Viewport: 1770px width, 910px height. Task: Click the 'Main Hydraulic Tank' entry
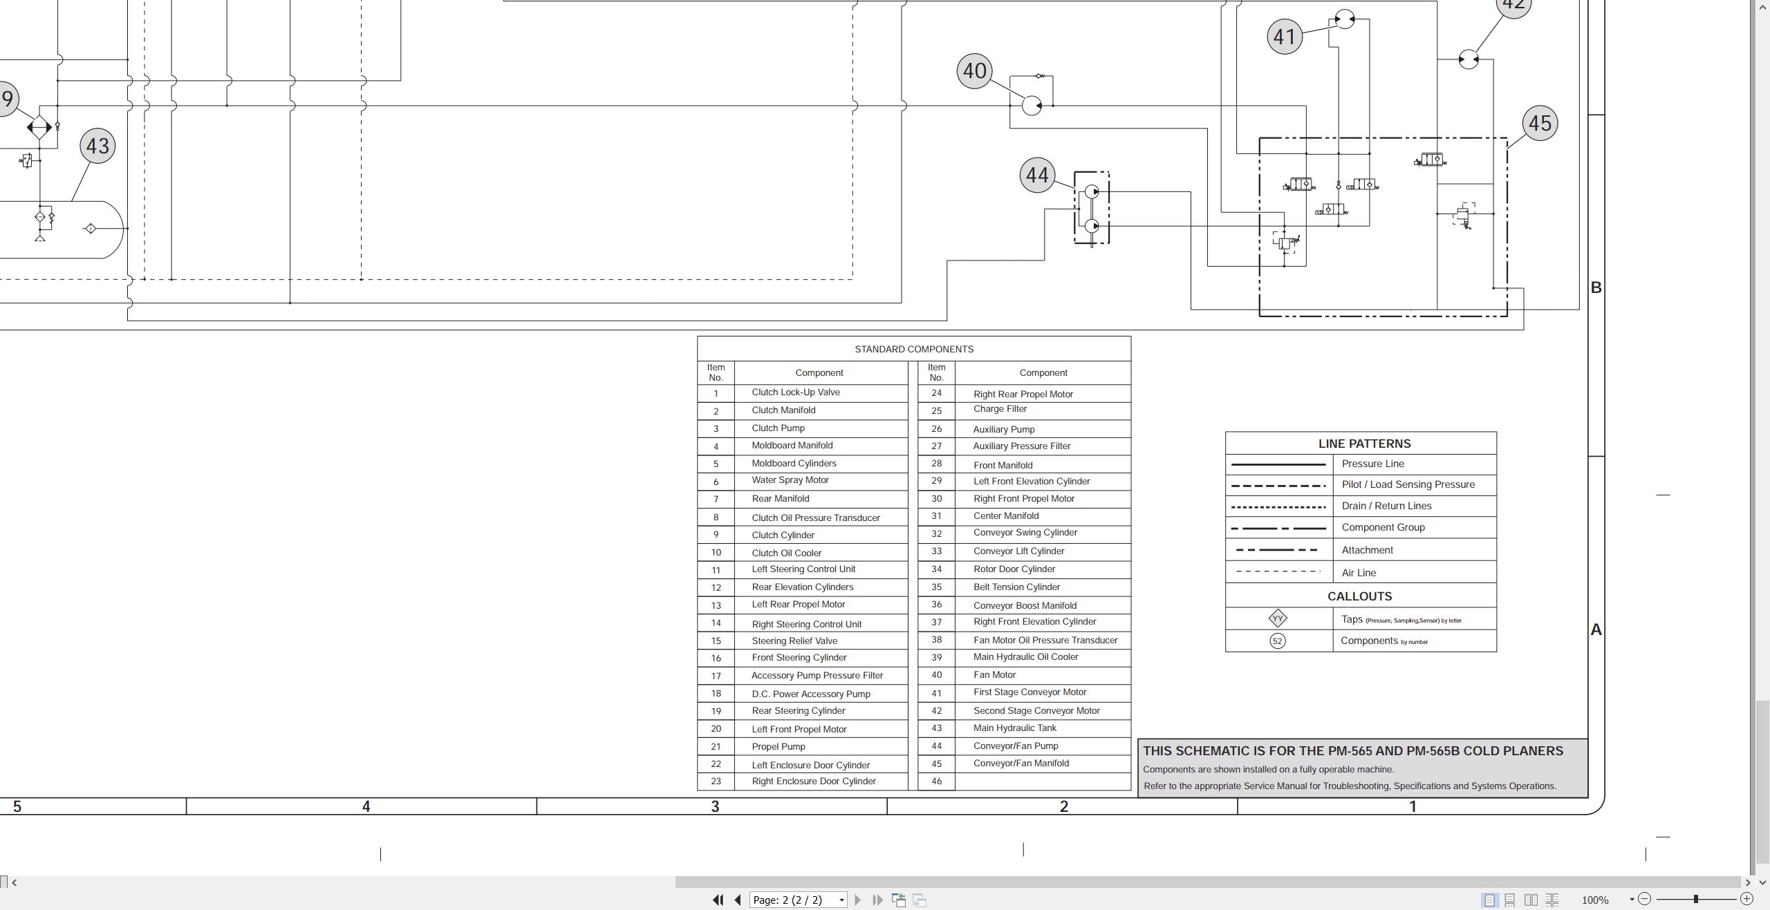tap(1014, 728)
